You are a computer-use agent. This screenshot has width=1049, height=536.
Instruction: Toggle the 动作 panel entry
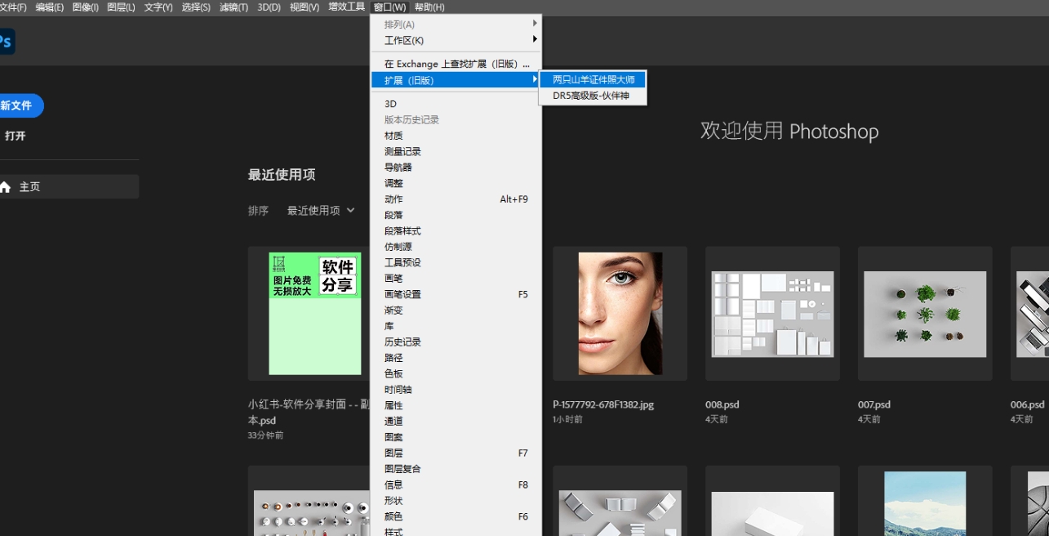(x=393, y=199)
